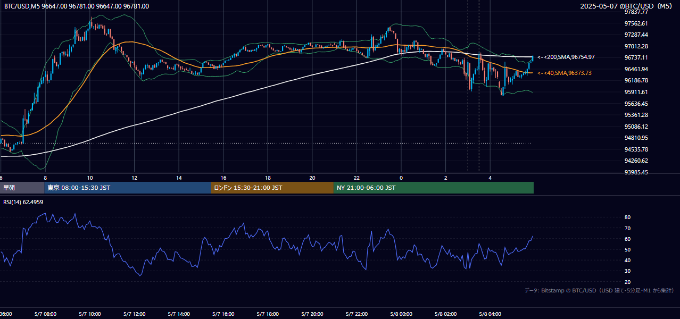Click the 5/8 04:00 time label
680x319 pixels.
pyautogui.click(x=490, y=314)
